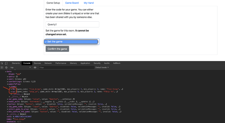Open the Application DevTools tab

[85, 63]
